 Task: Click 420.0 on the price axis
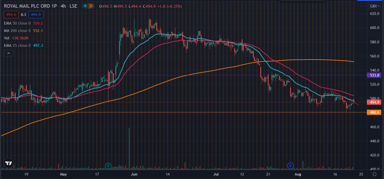click(375, 155)
